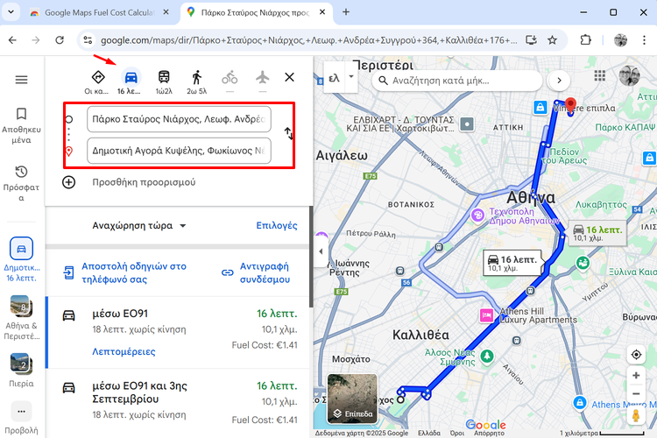Open route Επιλογές
Screen dimensions: 657x438
coord(277,225)
